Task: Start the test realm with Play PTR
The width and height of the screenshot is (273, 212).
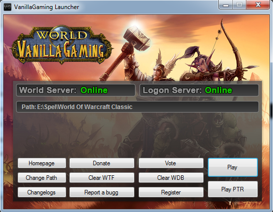Action: tap(233, 189)
